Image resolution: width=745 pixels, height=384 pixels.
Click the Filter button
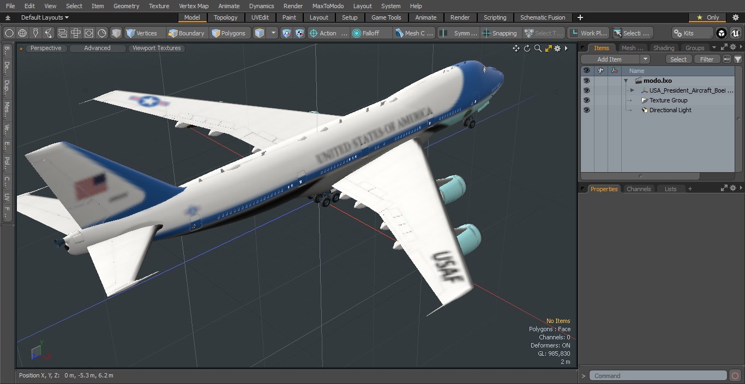(x=707, y=59)
